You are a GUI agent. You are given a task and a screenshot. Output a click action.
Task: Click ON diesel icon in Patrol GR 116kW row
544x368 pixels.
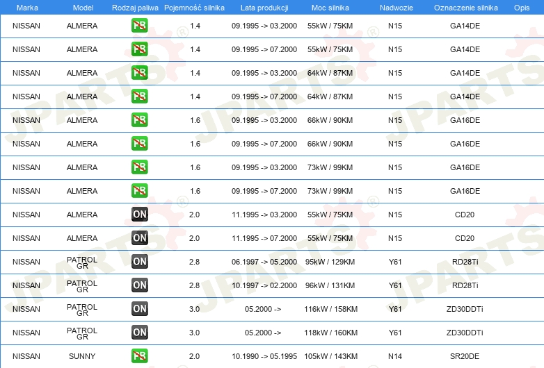coord(139,308)
